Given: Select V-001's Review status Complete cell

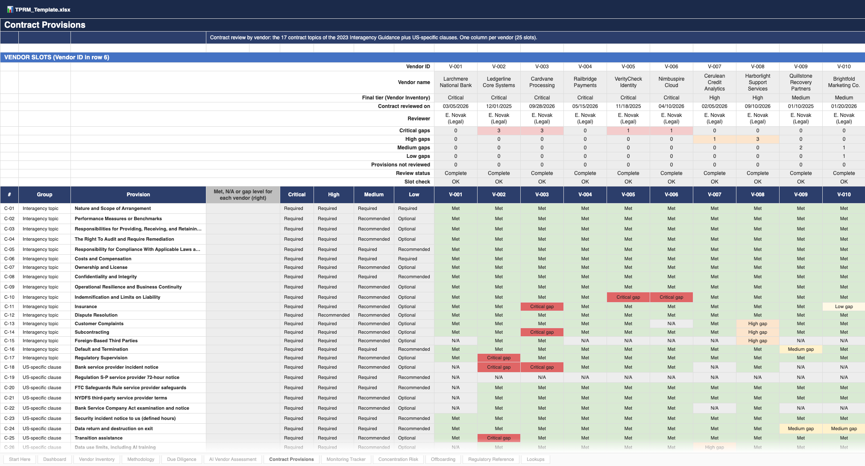Looking at the screenshot, I should click(456, 173).
